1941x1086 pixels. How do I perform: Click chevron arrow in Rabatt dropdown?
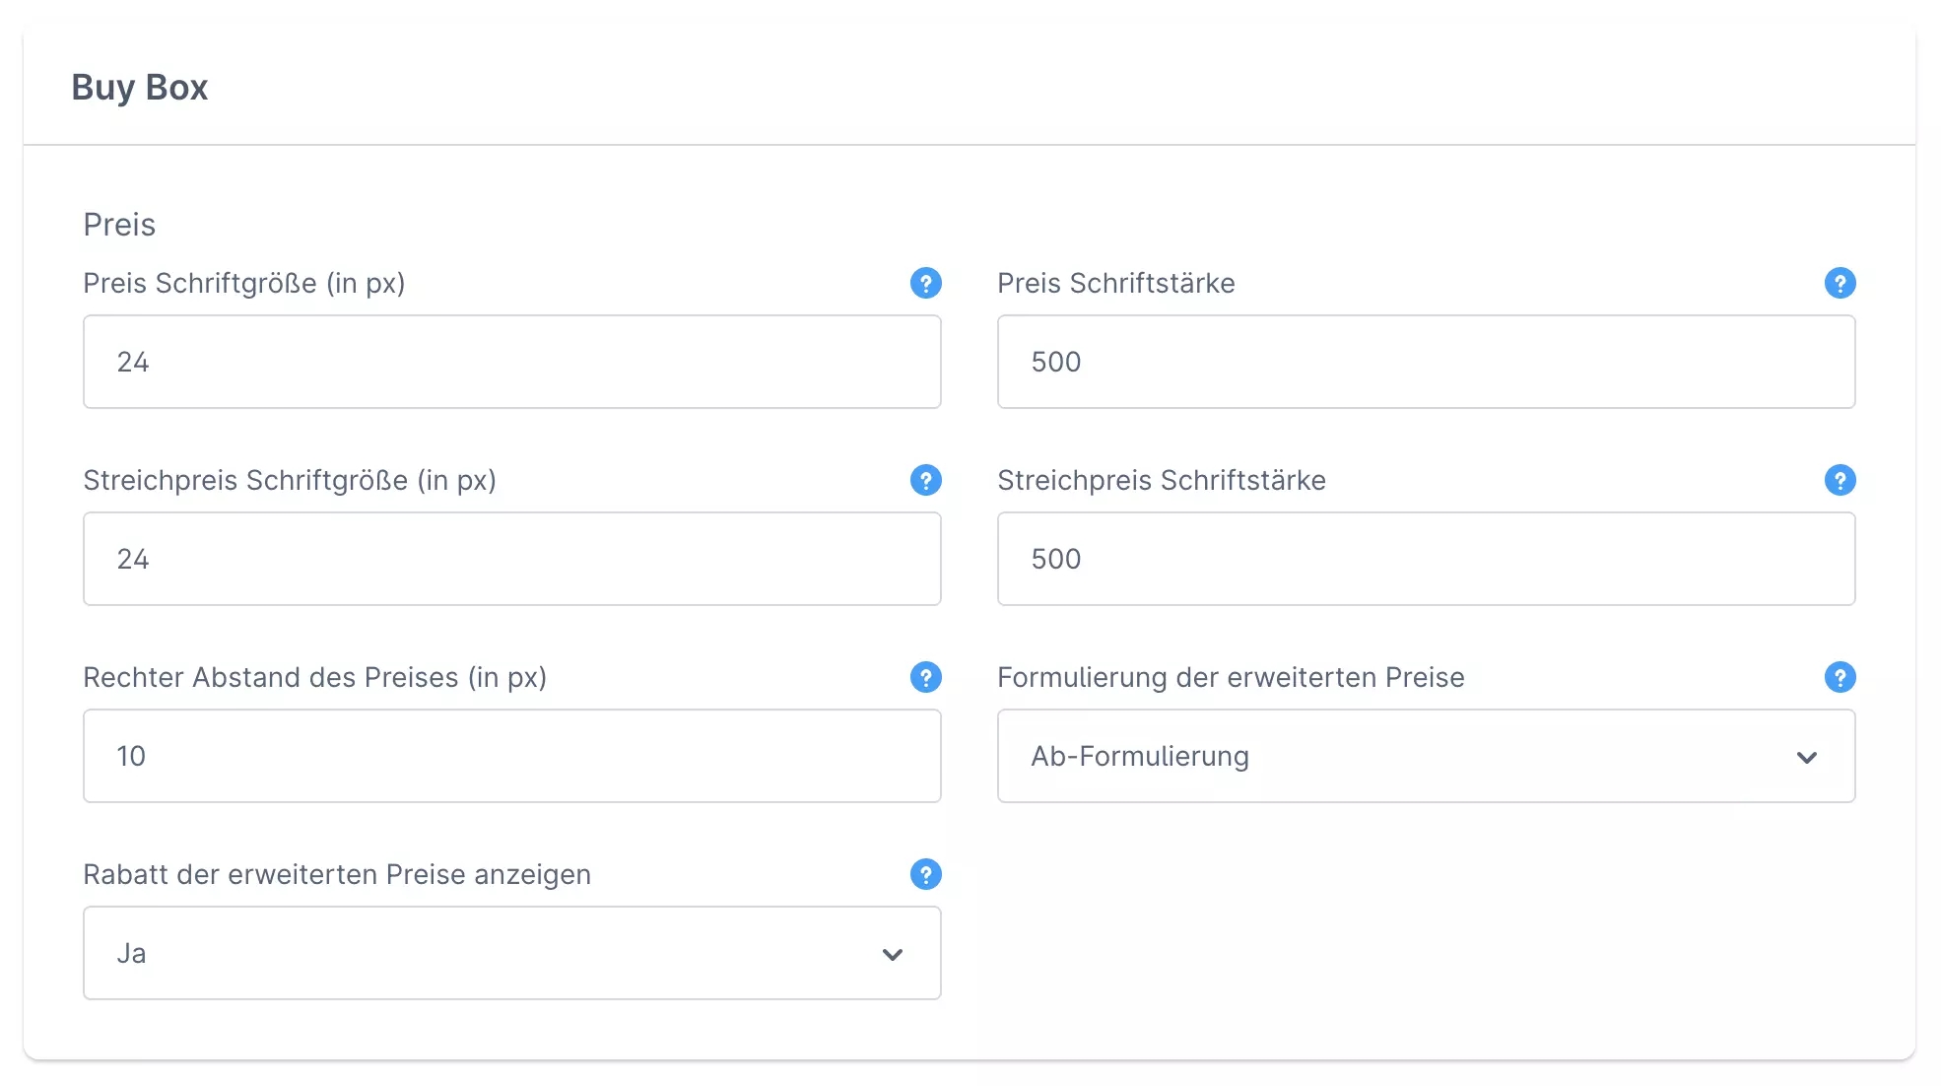pos(892,954)
